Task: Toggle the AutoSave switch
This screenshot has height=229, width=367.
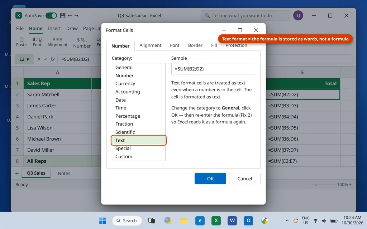Action: pyautogui.click(x=51, y=15)
